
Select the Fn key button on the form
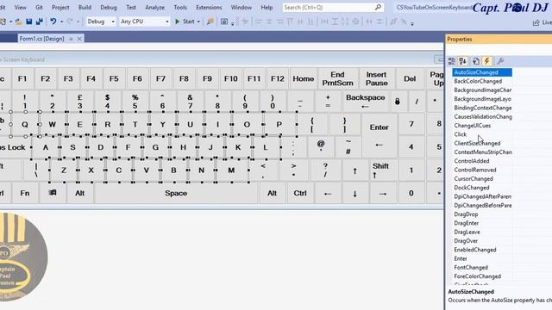(25, 193)
